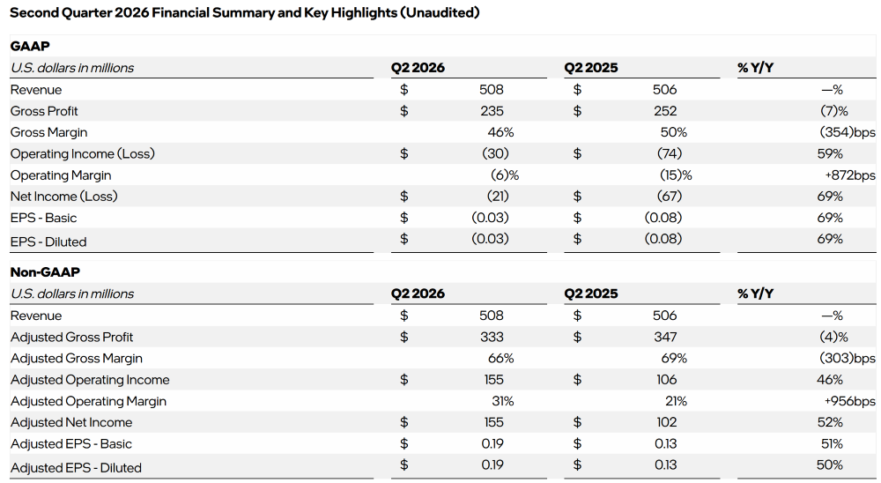Click the Adjusted EPS - Diluted row label
This screenshot has height=483, width=881.
76,468
